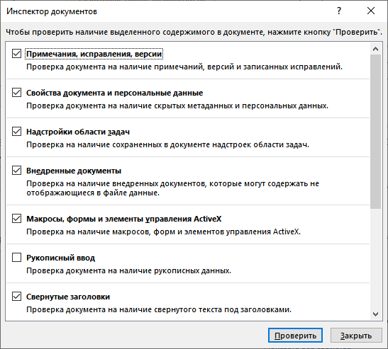This screenshot has width=388, height=349.
Task: Click the Закрыть button
Action: pyautogui.click(x=356, y=336)
